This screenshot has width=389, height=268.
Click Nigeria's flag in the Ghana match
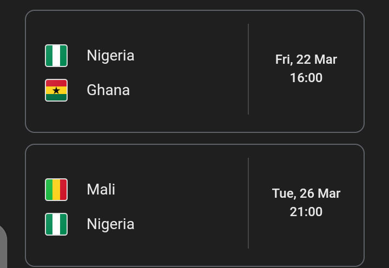pyautogui.click(x=56, y=56)
